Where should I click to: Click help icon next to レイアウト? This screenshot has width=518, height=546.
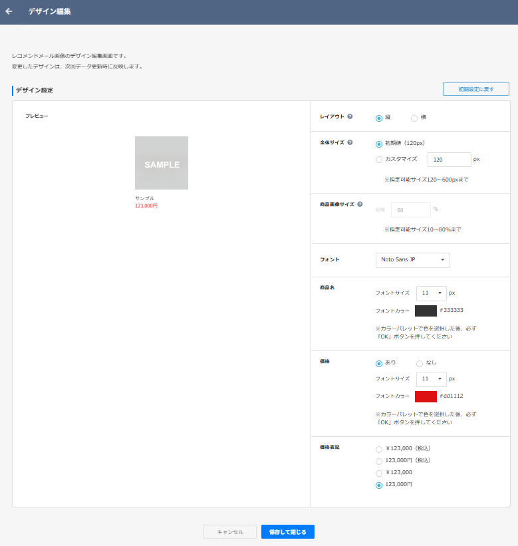[x=350, y=116]
